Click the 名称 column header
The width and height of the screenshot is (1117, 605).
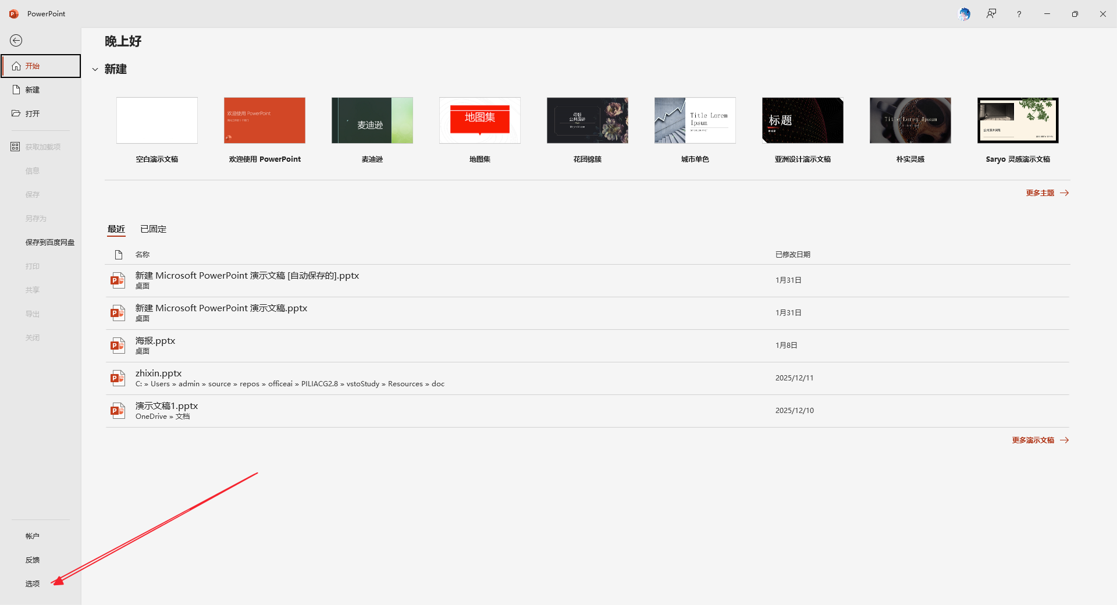143,254
